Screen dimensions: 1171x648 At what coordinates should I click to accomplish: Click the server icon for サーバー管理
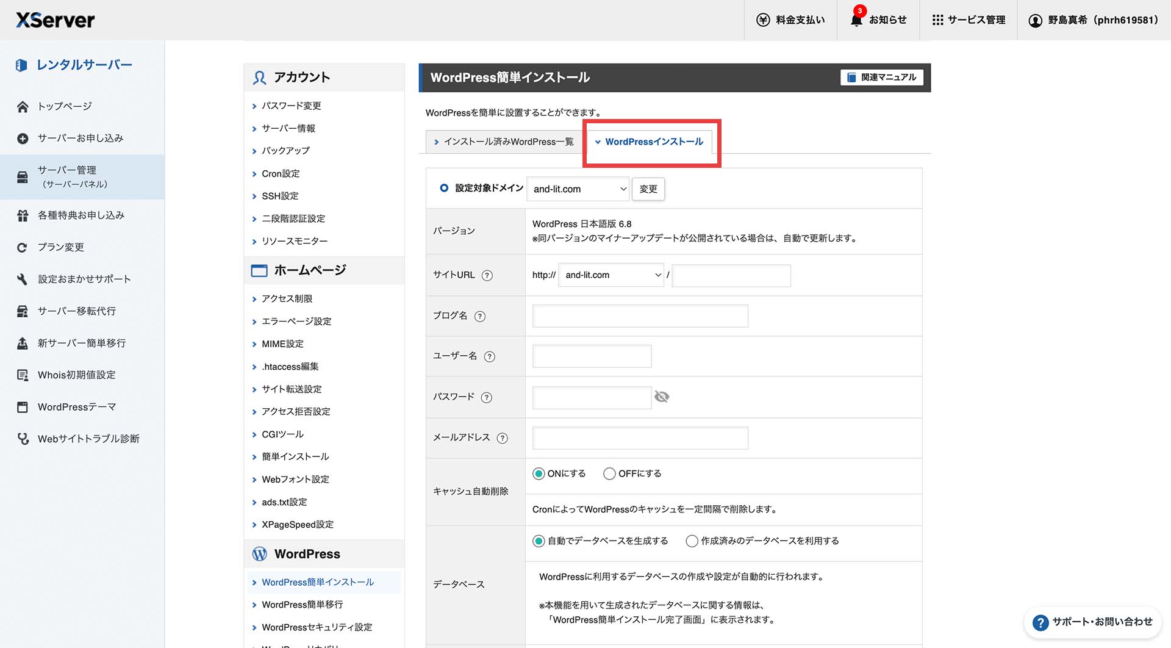(x=23, y=177)
